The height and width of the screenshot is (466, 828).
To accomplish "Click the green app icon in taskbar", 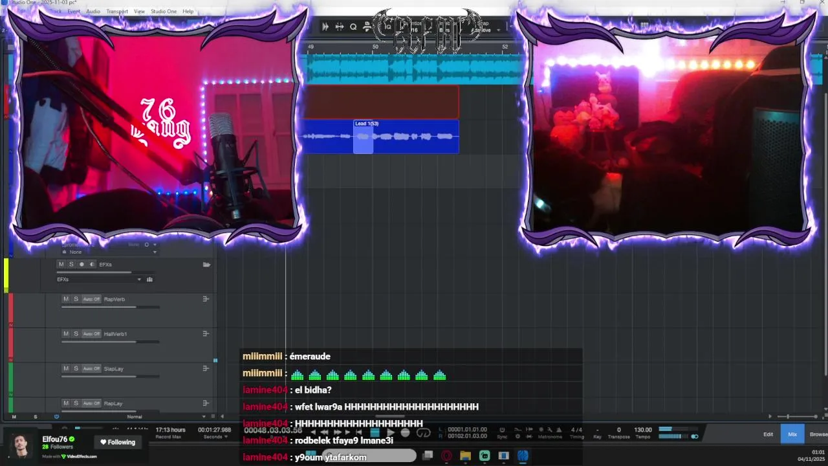I will point(485,456).
